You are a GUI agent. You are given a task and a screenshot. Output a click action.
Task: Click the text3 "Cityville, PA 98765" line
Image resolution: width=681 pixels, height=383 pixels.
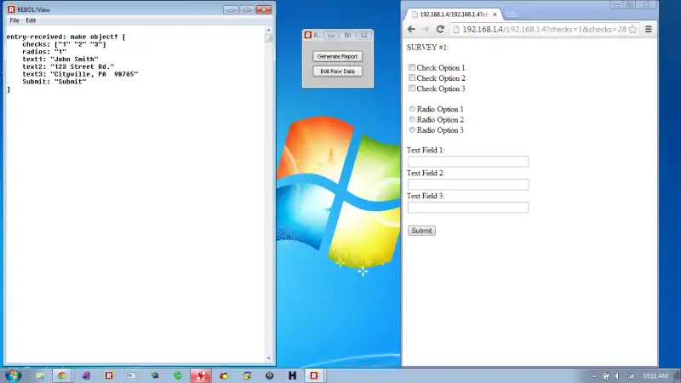point(80,74)
